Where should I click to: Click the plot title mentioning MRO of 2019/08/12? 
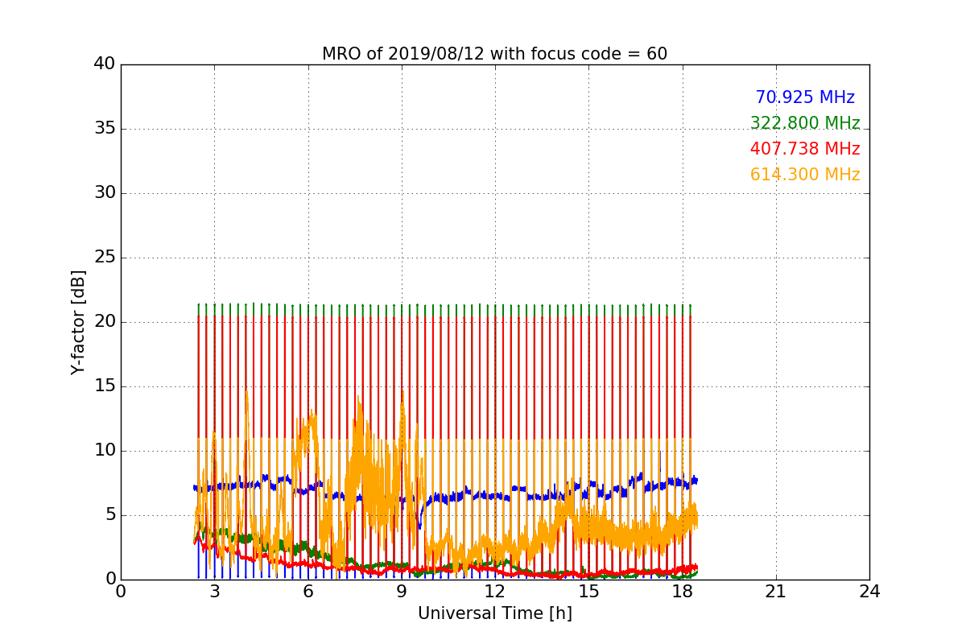[x=494, y=54]
